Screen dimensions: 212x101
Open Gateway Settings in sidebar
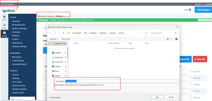19,46
